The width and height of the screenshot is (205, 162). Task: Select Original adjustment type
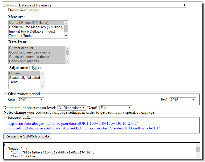(15, 73)
